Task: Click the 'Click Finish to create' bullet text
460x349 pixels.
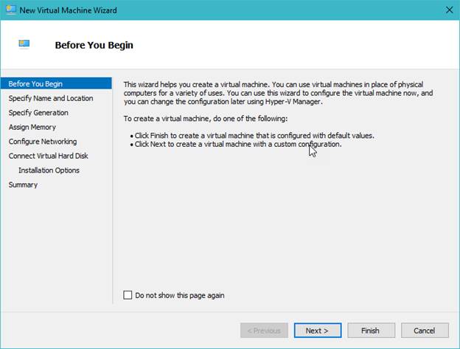Action: click(x=254, y=136)
